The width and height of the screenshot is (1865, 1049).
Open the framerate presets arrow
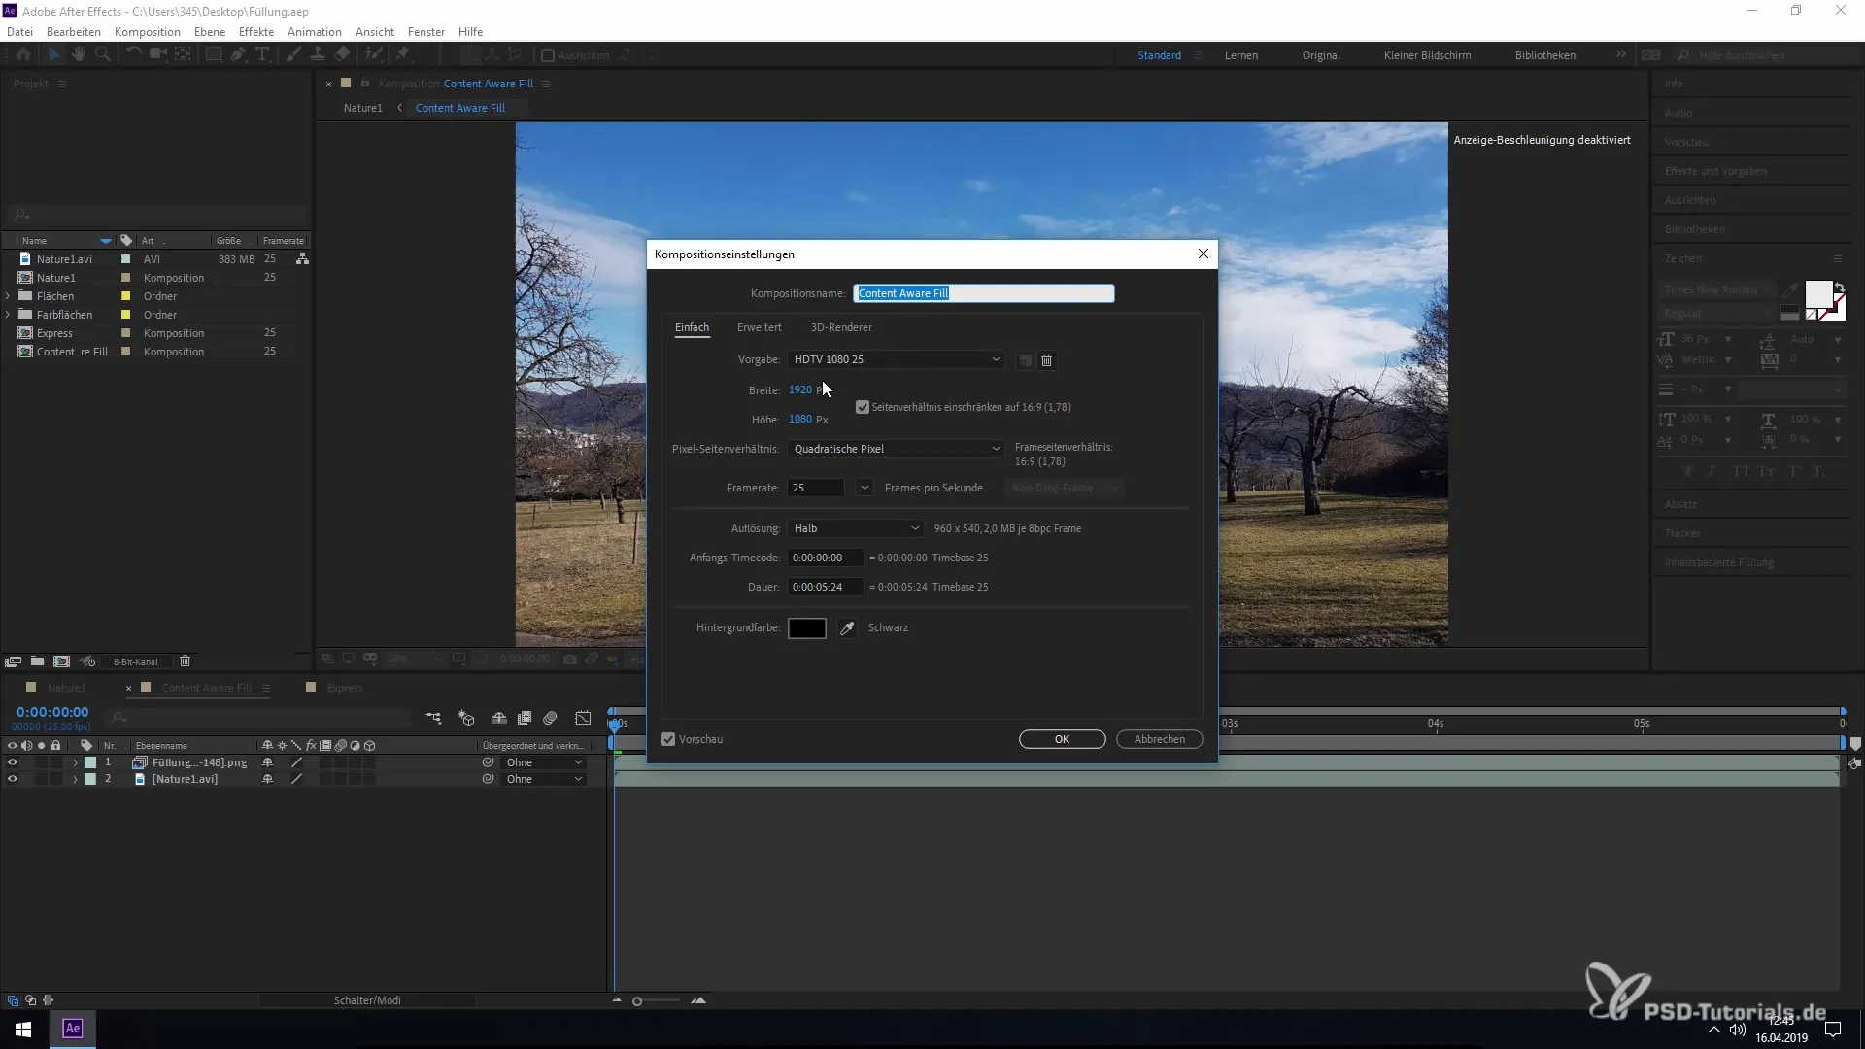click(864, 488)
